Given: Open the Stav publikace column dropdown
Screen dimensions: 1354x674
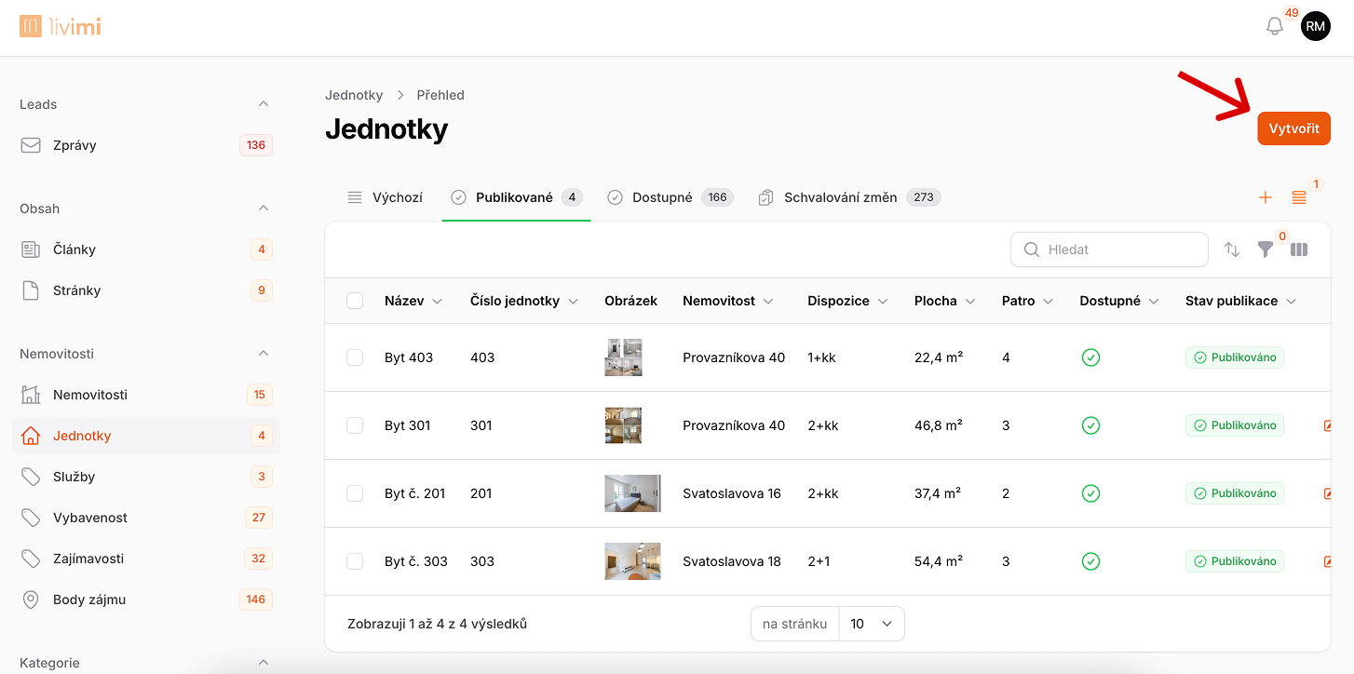Looking at the screenshot, I should point(1291,302).
